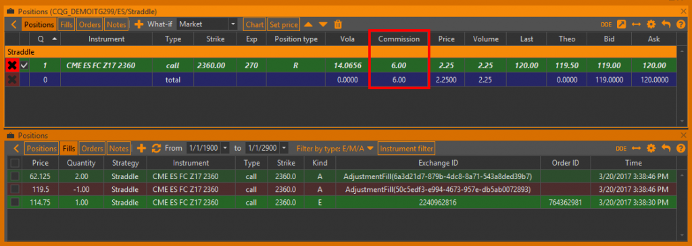Refresh the fills list

(x=156, y=149)
